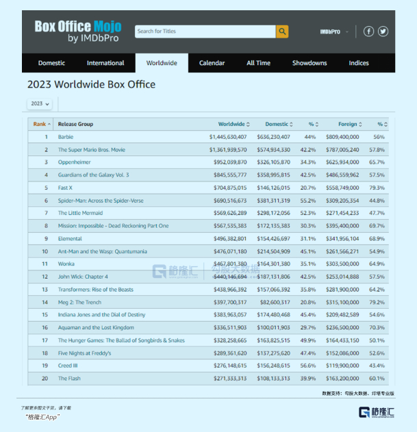Open The Super Mario Bros. Movie link
Viewport: 417px width, 432px height.
(92, 150)
